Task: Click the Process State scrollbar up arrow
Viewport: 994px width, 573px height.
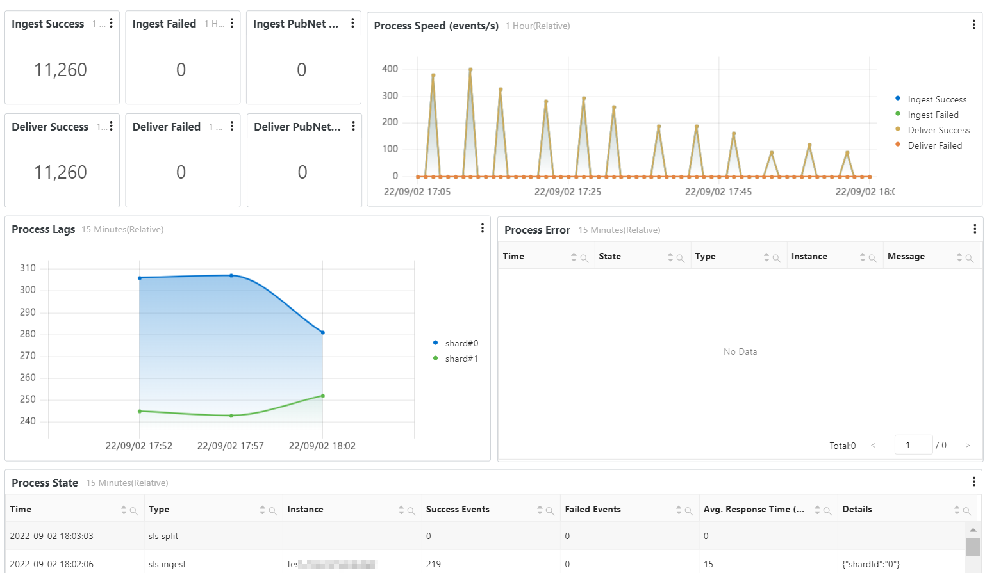Action: click(973, 530)
